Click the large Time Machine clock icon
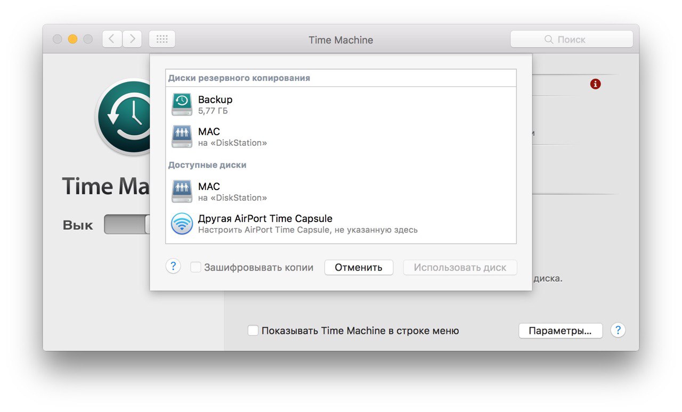Screen dimensions: 682x412 (123, 117)
